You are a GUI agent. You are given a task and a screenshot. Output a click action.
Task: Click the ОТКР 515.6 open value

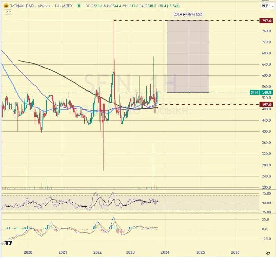[x=93, y=6]
